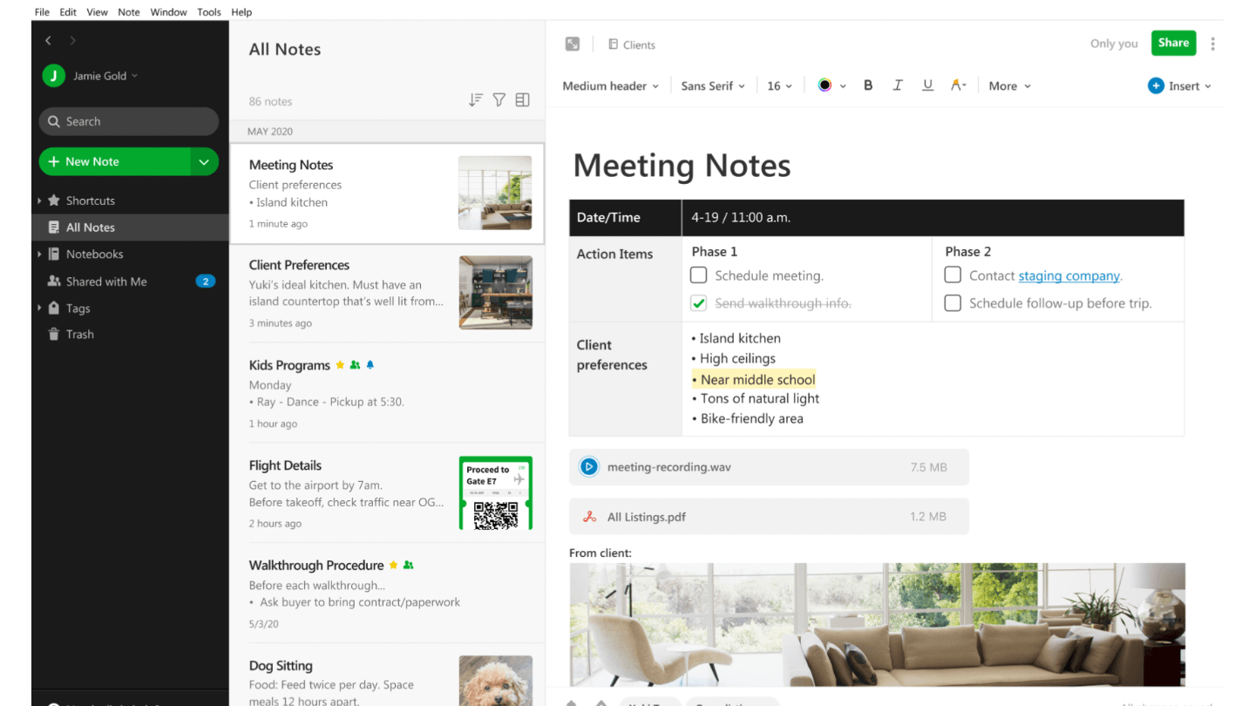
Task: Check Schedule follow-up before trip checkbox
Action: [953, 303]
